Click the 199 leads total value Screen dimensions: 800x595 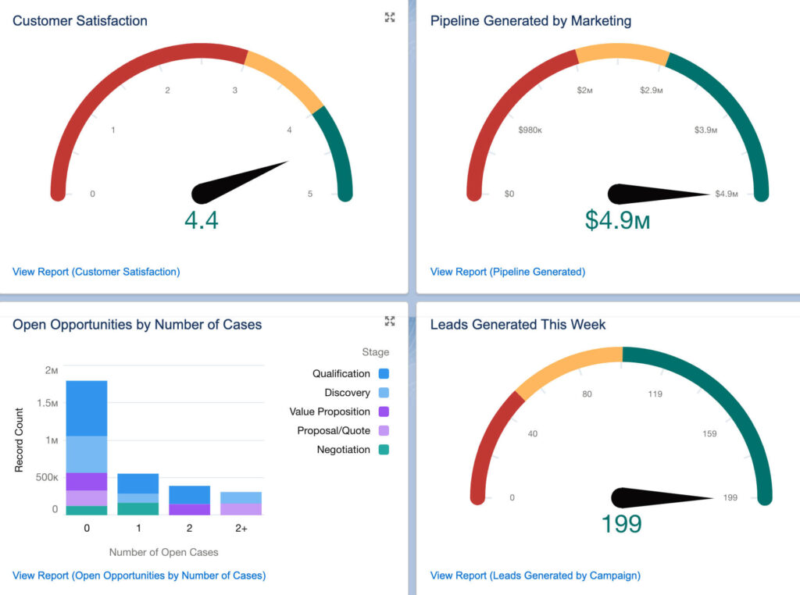621,524
